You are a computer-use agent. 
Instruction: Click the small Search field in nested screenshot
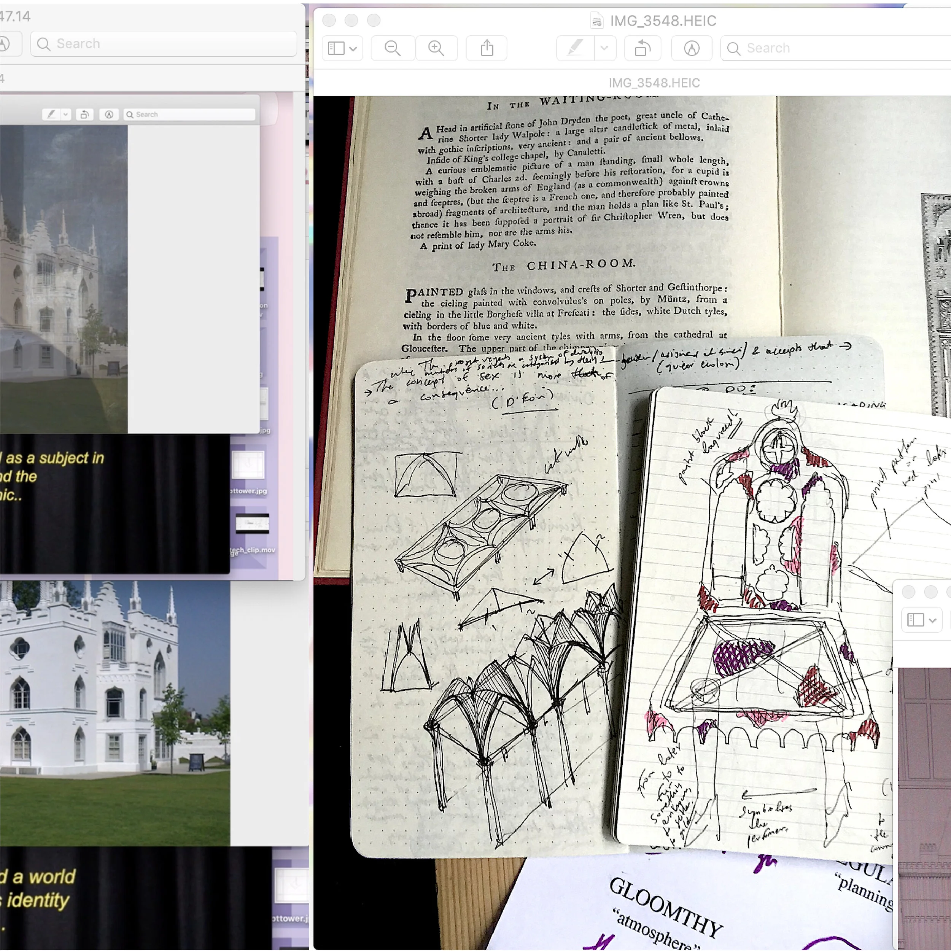(189, 115)
